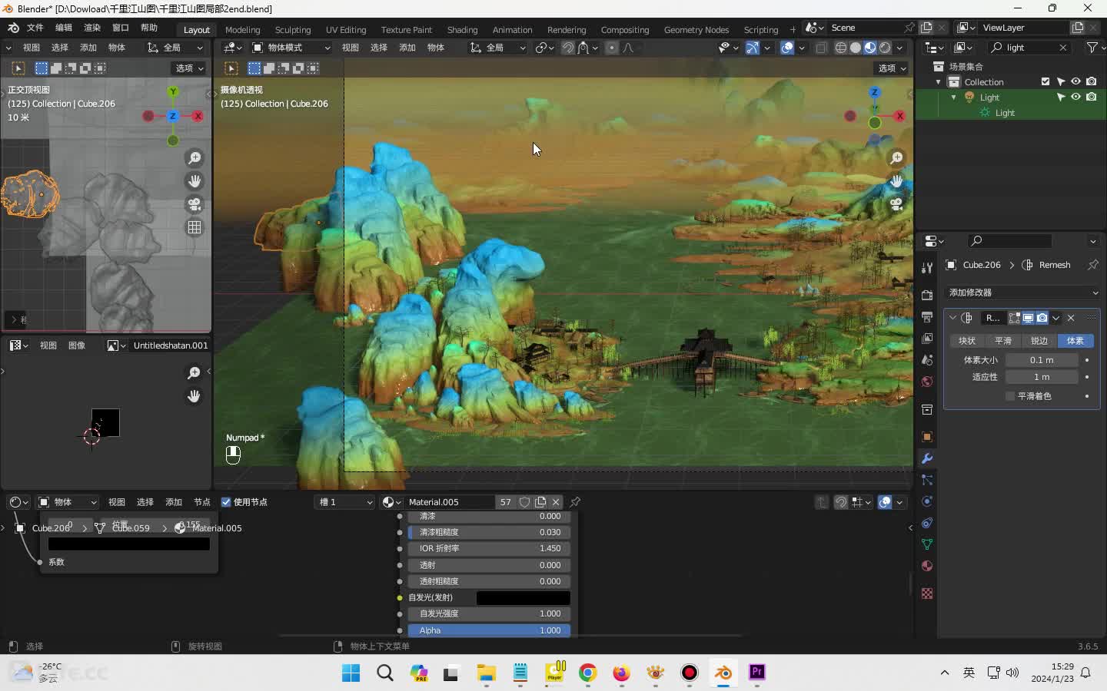The image size is (1107, 691).
Task: Open main viewport 全局 orientation dropdown
Action: tap(497, 48)
